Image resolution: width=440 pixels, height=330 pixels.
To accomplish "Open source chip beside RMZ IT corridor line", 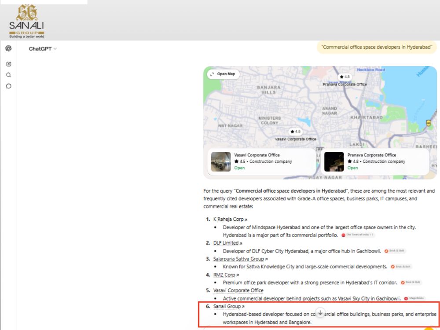I will pyautogui.click(x=411, y=282).
